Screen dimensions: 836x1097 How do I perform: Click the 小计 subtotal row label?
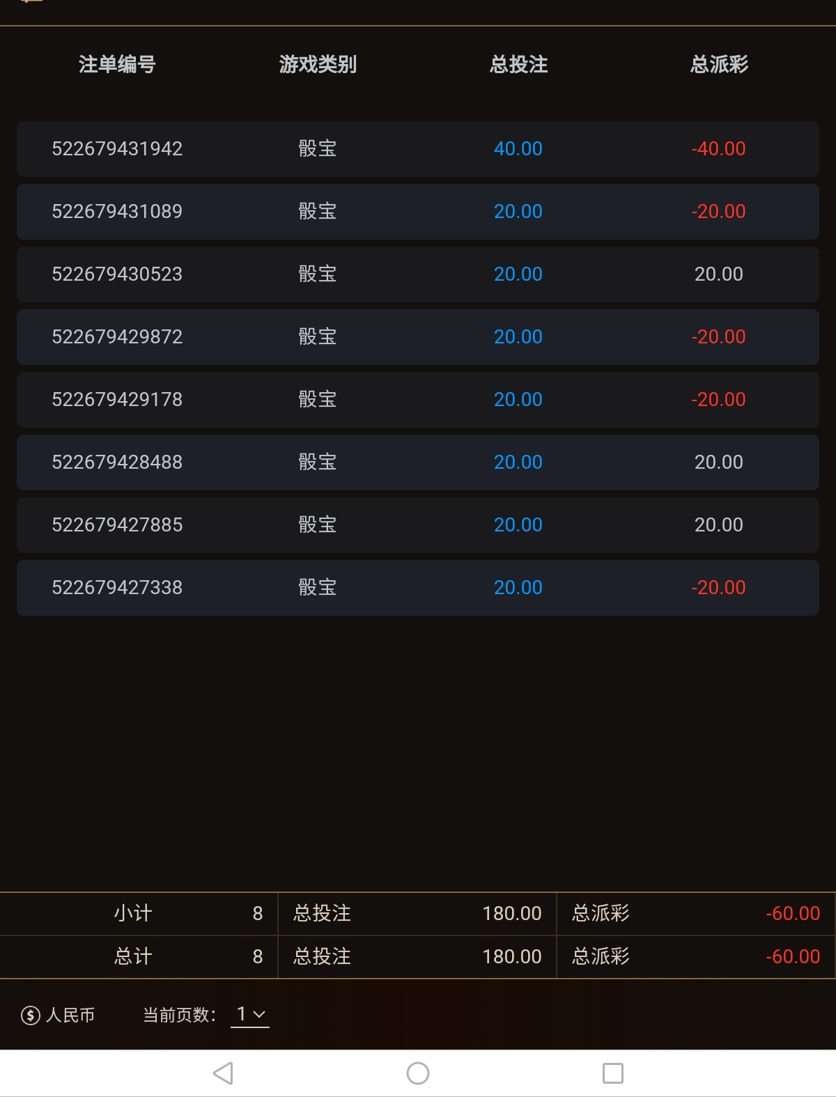coord(133,914)
